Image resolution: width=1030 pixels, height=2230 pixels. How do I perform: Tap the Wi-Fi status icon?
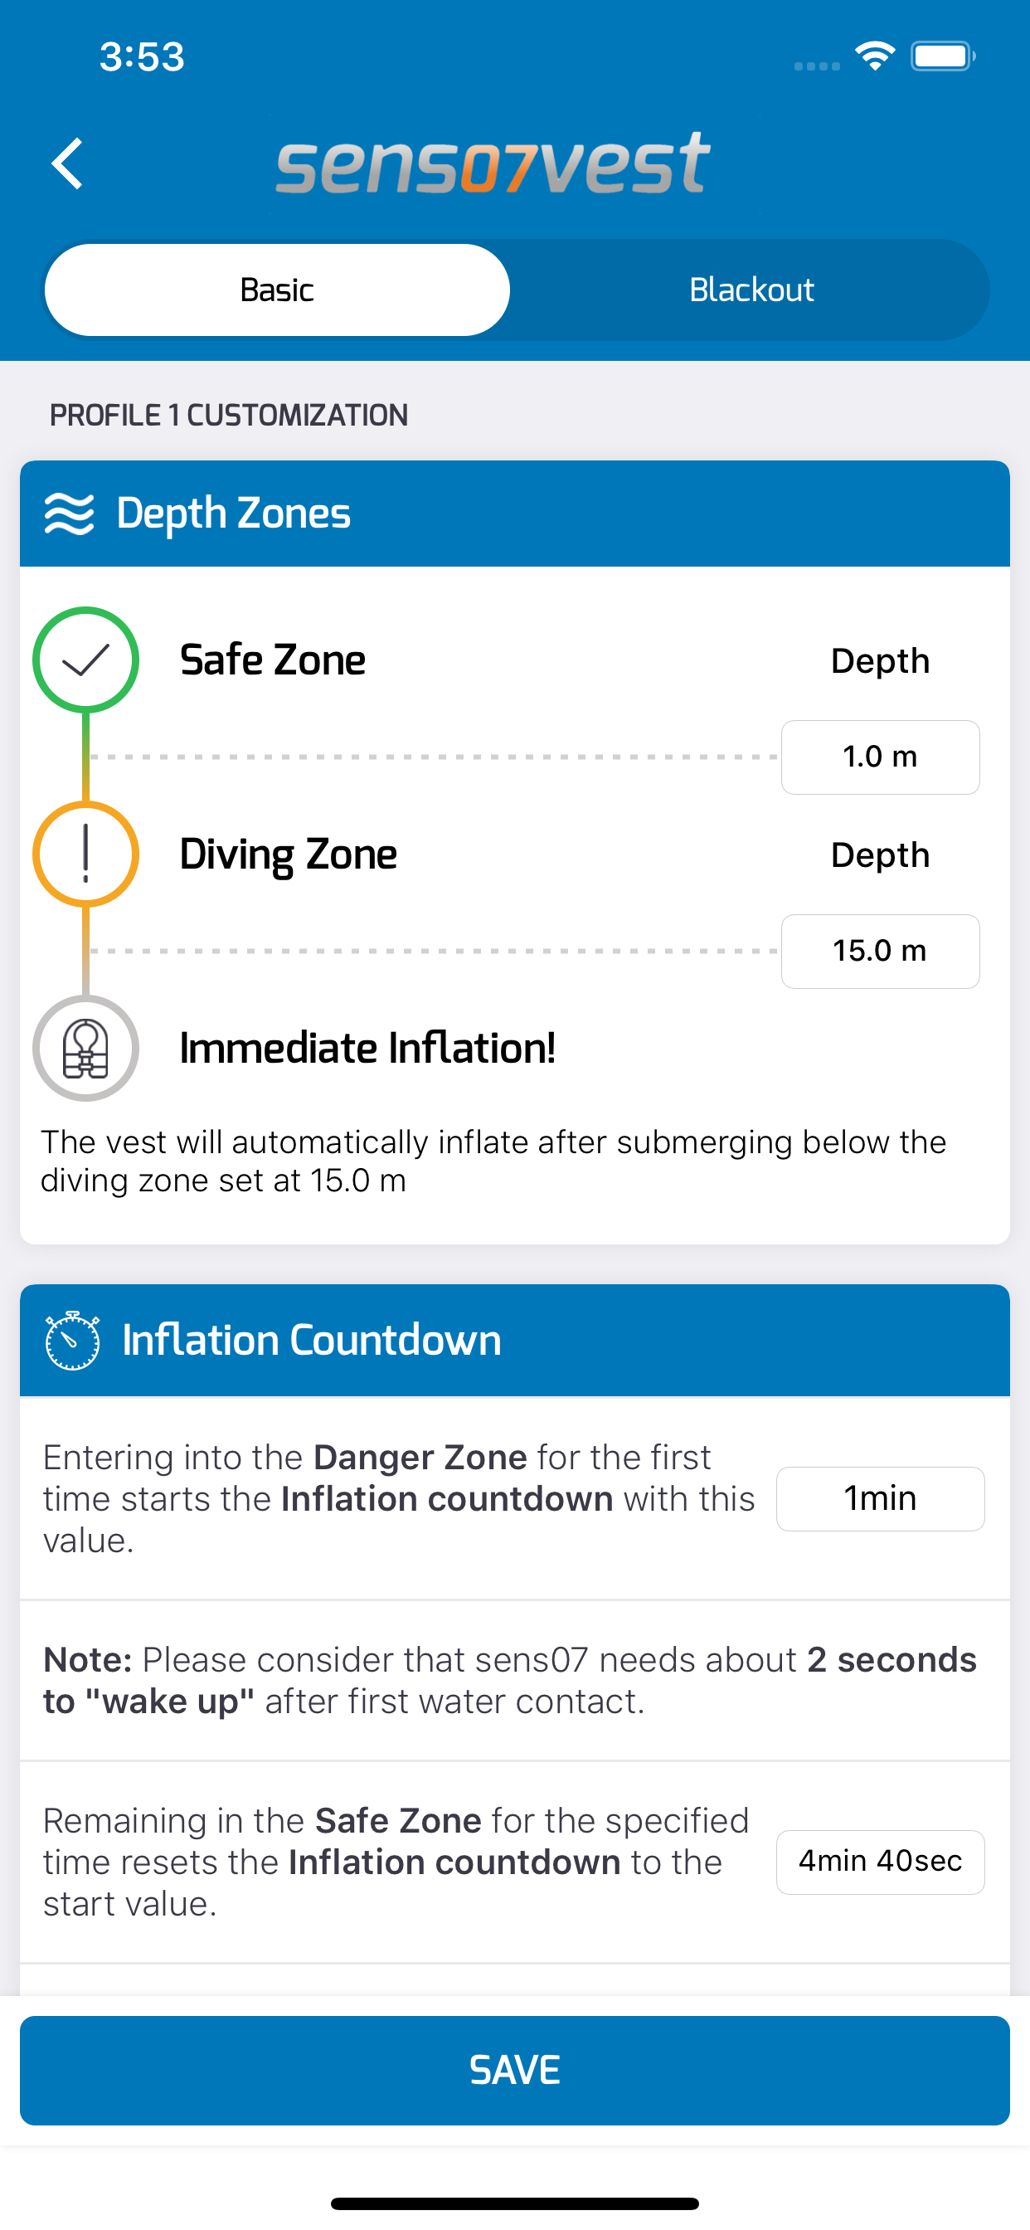875,56
